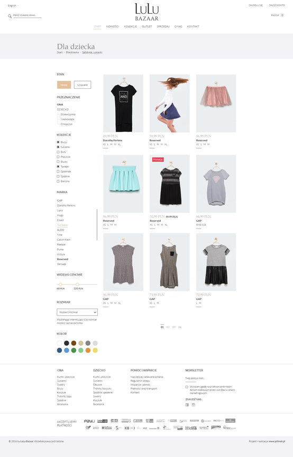Image resolution: width=293 pixels, height=457 pixels.
Task: Click the PayU payment logo
Action: [x=89, y=421]
